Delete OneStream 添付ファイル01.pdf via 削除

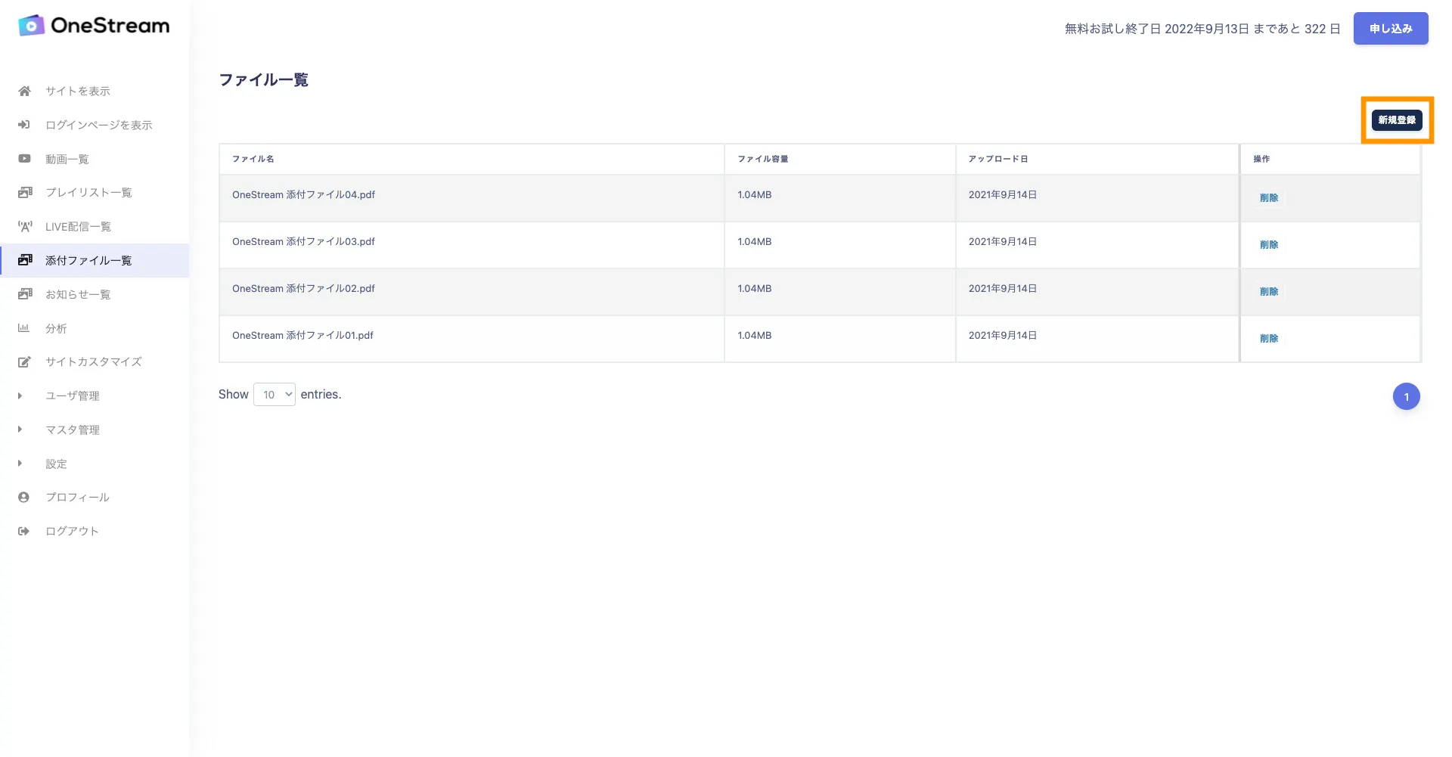(x=1269, y=339)
